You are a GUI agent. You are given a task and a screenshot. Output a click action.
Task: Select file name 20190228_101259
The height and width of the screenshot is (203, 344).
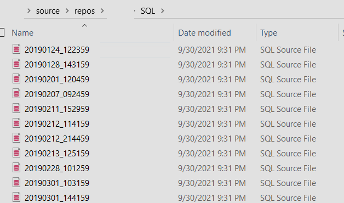(x=57, y=168)
